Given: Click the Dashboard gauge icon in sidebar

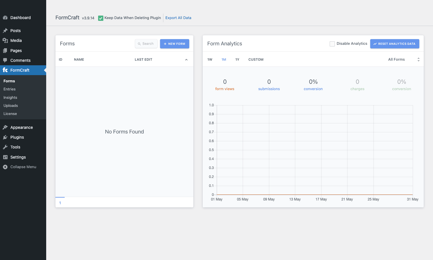Looking at the screenshot, I should (5, 18).
